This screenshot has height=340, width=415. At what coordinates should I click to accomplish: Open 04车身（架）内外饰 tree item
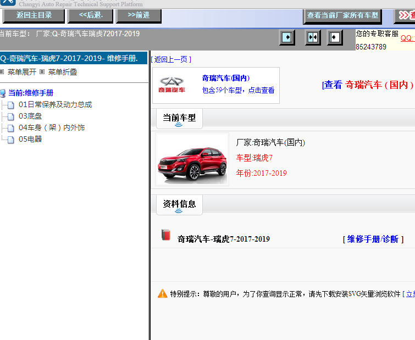click(52, 127)
